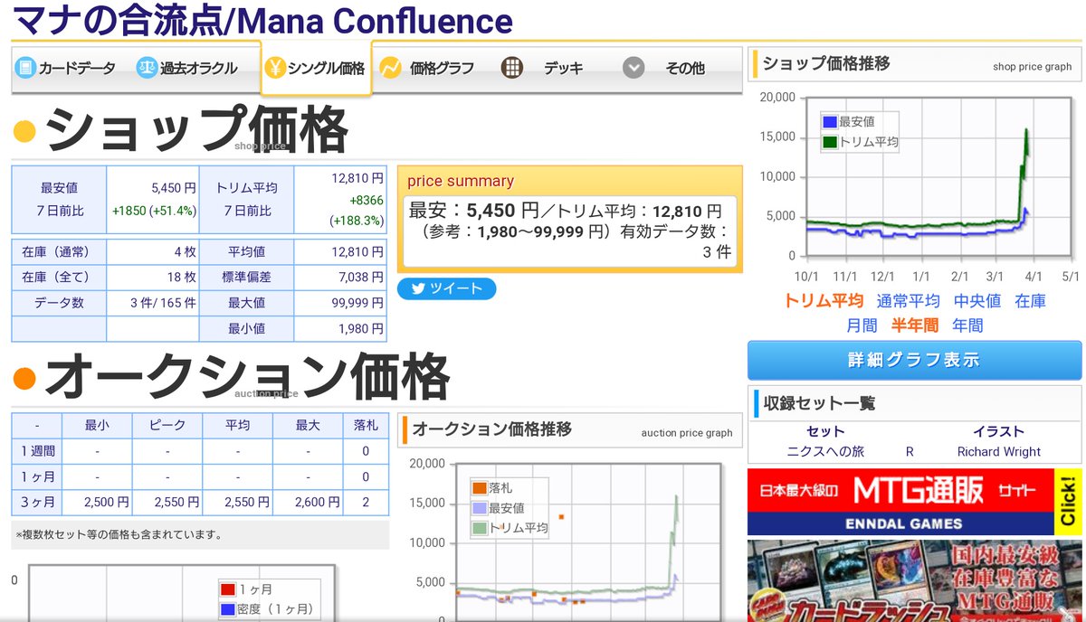Click the 詳細グラフ表示 button

pyautogui.click(x=914, y=360)
